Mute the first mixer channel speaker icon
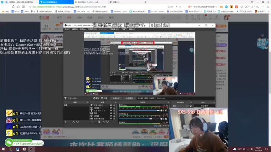This screenshot has height=152, width=271. pos(162,110)
